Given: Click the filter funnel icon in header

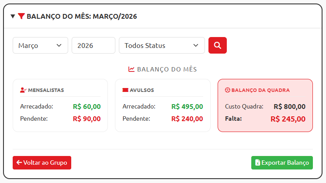Looking at the screenshot, I should point(21,17).
